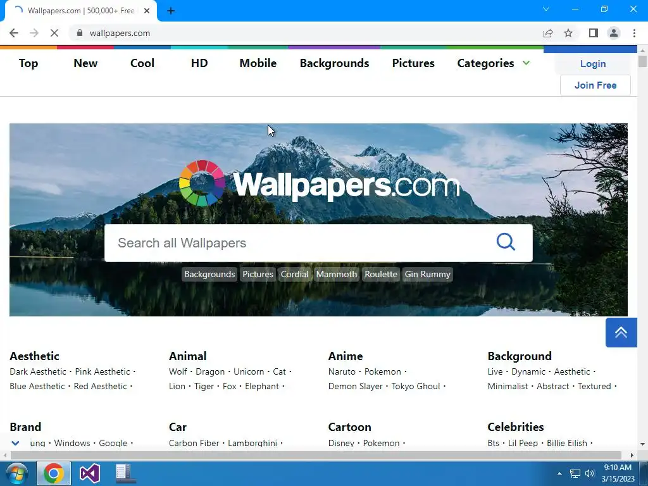View site security lock info
The height and width of the screenshot is (486, 648).
pos(80,33)
